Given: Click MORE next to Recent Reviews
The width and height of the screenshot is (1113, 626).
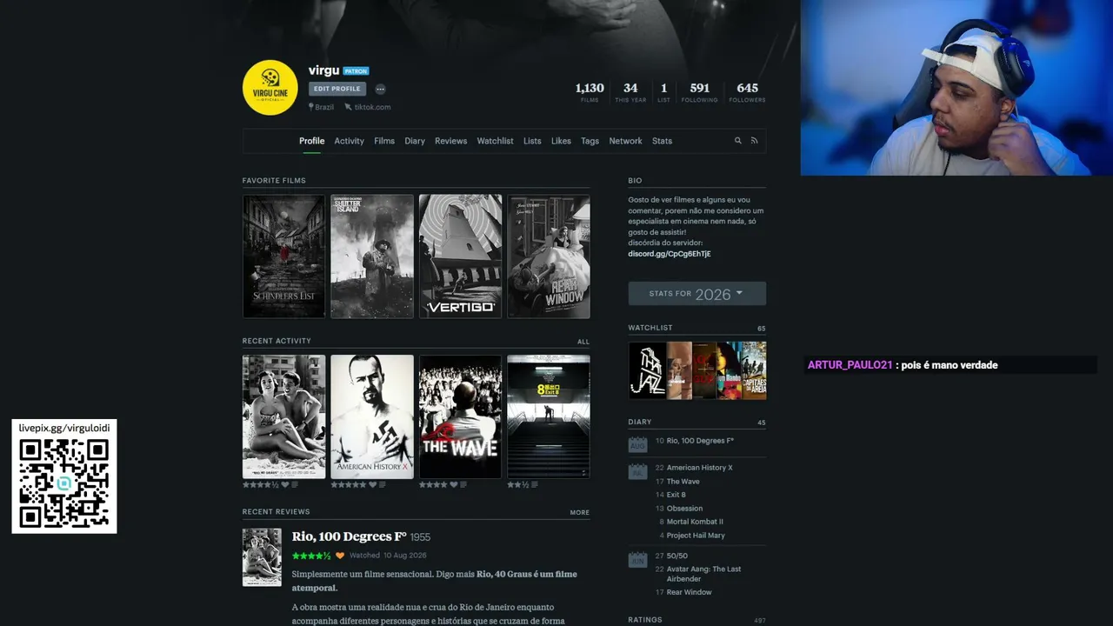Looking at the screenshot, I should (580, 513).
